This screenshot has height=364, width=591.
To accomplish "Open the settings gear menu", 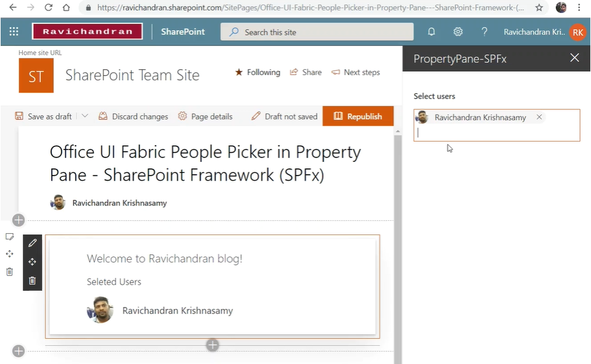I will click(x=458, y=32).
